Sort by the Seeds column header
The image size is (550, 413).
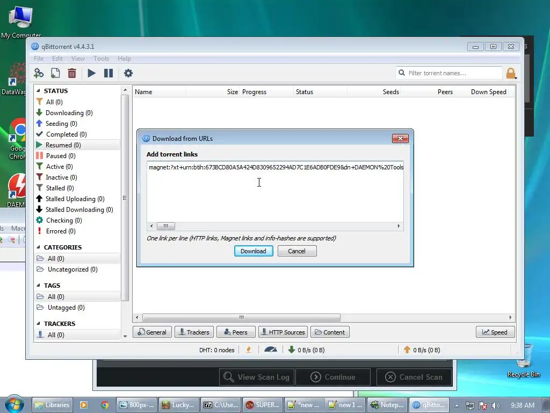(x=374, y=92)
